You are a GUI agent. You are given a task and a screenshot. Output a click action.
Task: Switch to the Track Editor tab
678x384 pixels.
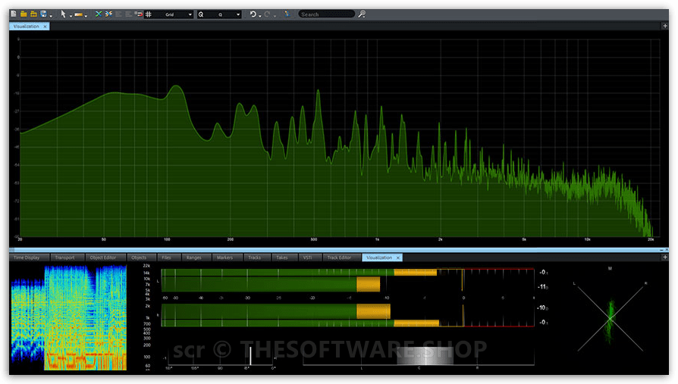coord(339,258)
